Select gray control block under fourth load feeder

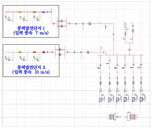[125, 99]
